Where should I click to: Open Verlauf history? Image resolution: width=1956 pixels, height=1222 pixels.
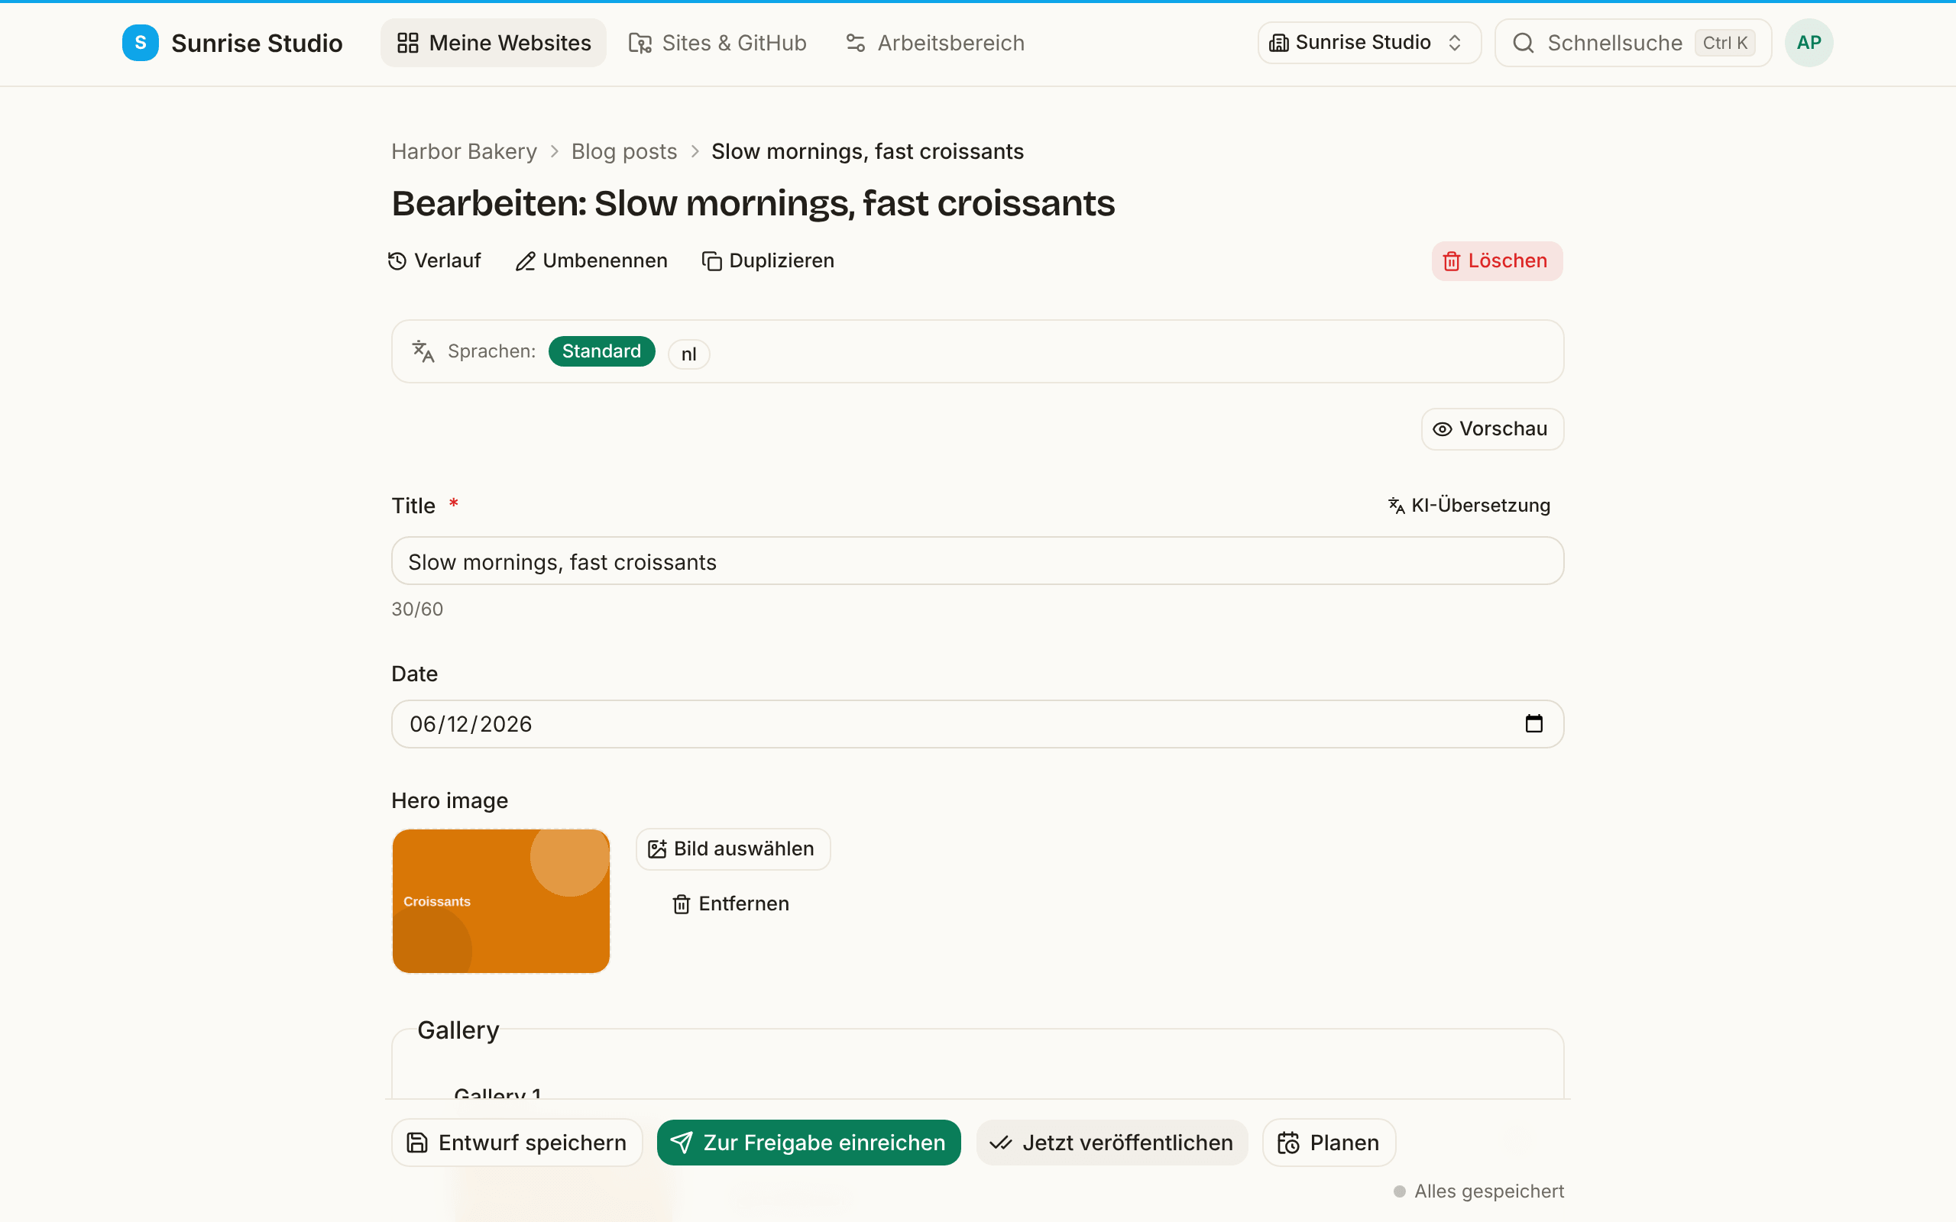pos(435,260)
